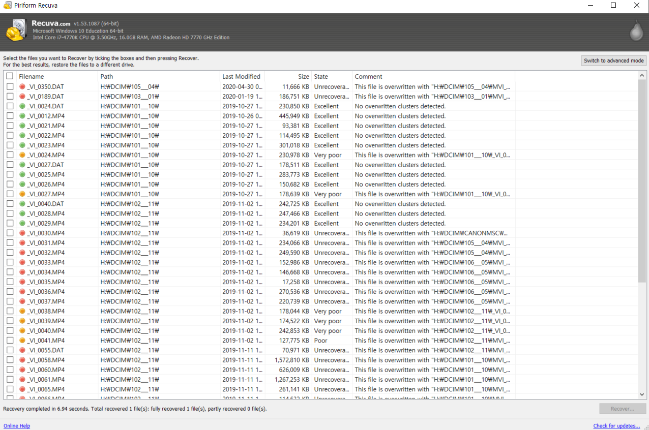The image size is (649, 430).
Task: Check the box next to _VI_0026.MP4
Action: click(x=10, y=184)
